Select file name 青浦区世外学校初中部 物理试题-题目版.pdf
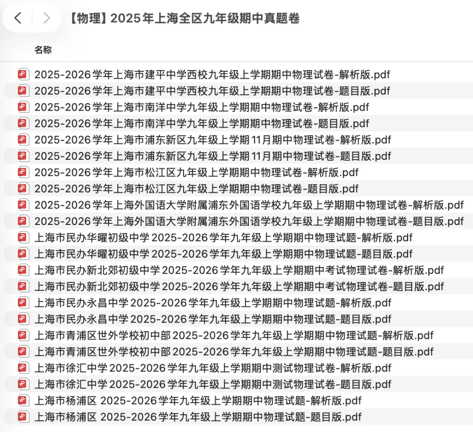 [x=234, y=351]
